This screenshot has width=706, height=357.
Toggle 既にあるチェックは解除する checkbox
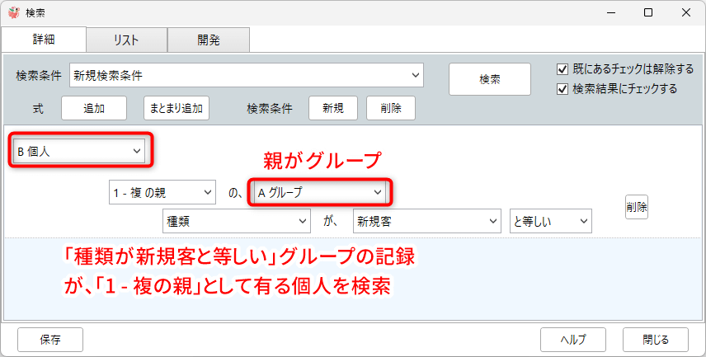click(563, 68)
